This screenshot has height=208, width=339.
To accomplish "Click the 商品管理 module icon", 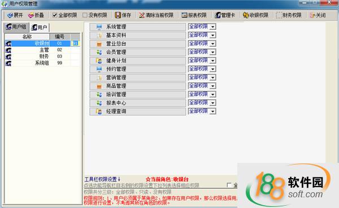I will 99,86.
